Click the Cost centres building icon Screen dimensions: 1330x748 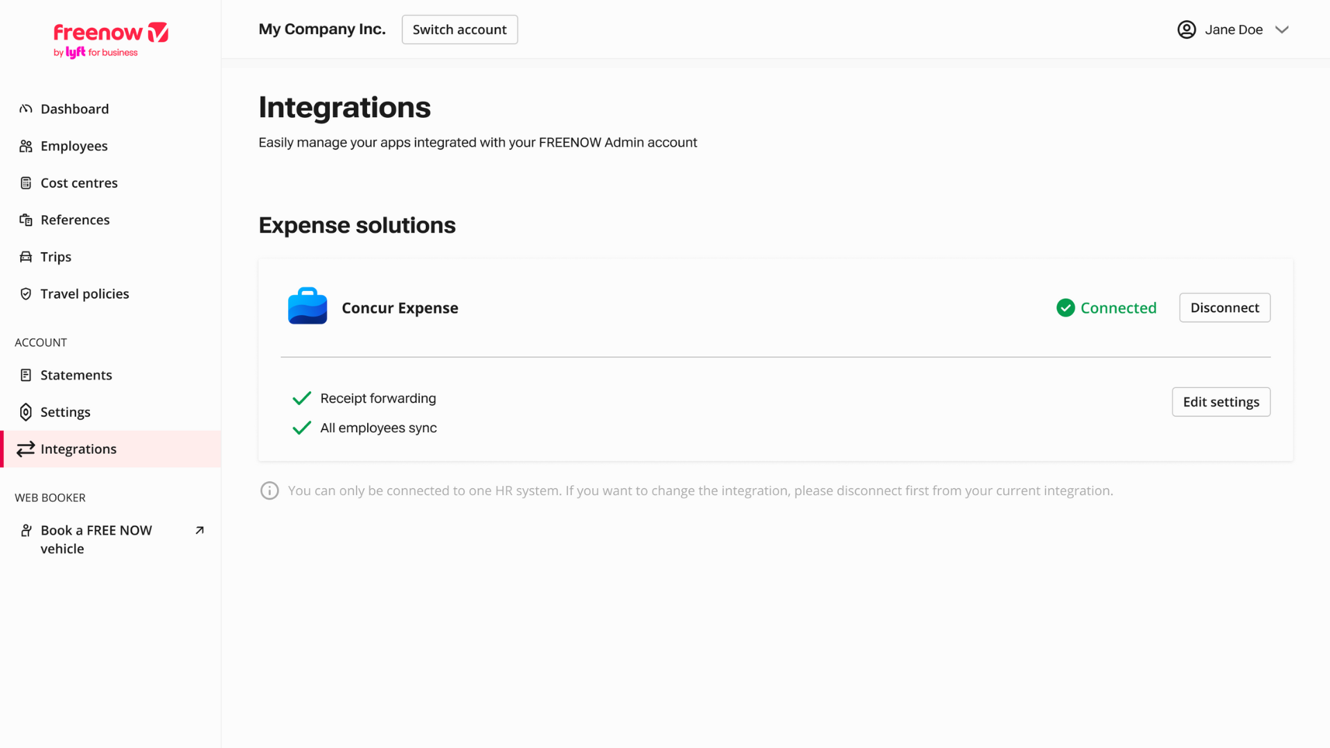(x=26, y=182)
